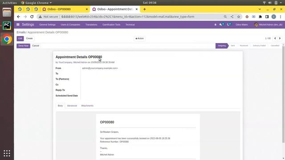Select the Sent status

(x=233, y=46)
